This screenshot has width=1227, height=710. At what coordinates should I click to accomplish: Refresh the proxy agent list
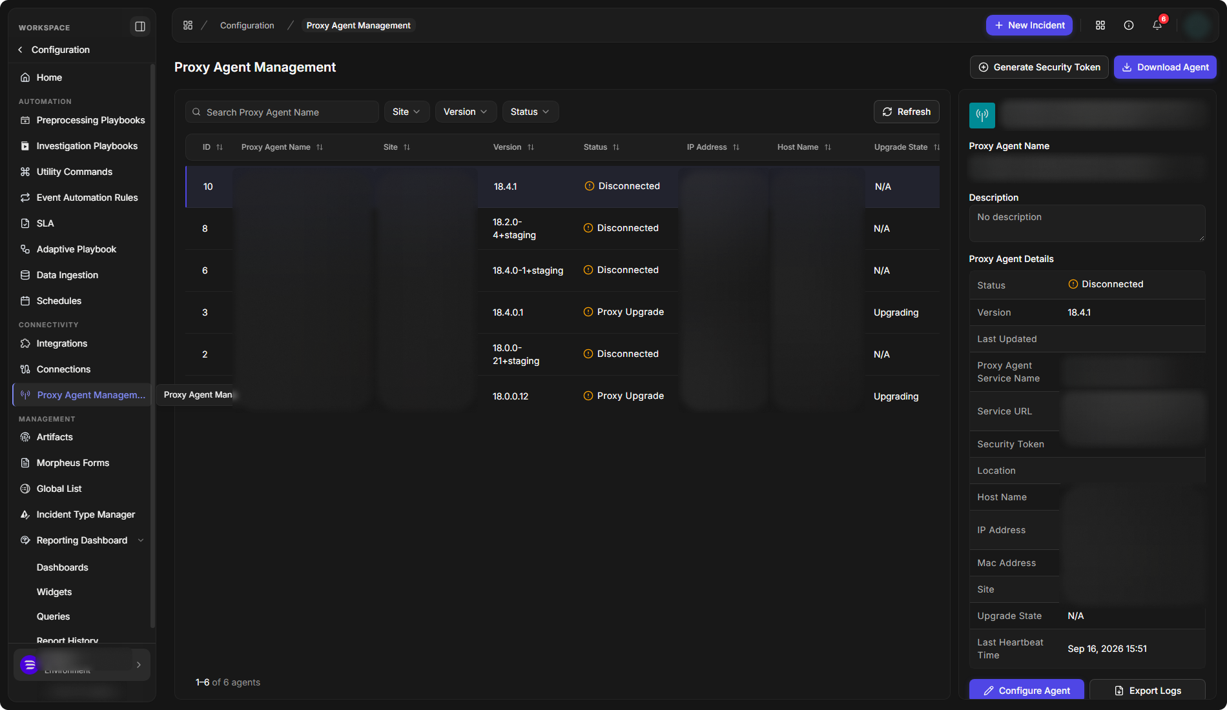(907, 112)
